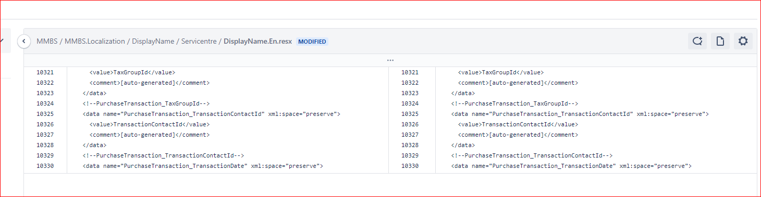This screenshot has width=761, height=197.
Task: Select line number 10326 in left pane
Action: (45, 124)
